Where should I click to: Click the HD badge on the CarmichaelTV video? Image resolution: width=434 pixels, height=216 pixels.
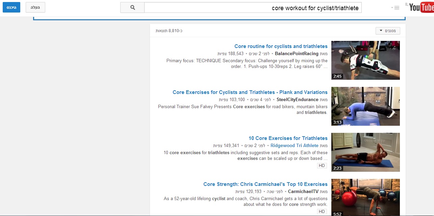tap(321, 211)
